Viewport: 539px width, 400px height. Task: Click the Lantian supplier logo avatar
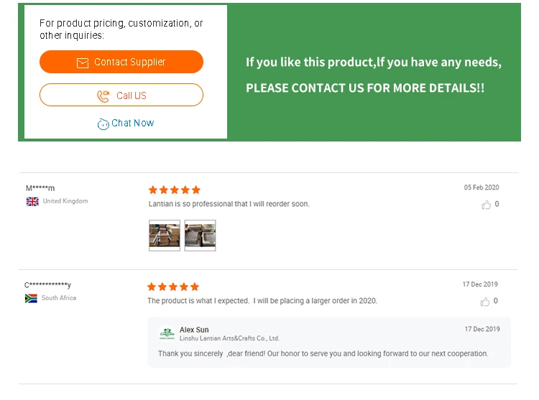(x=167, y=334)
